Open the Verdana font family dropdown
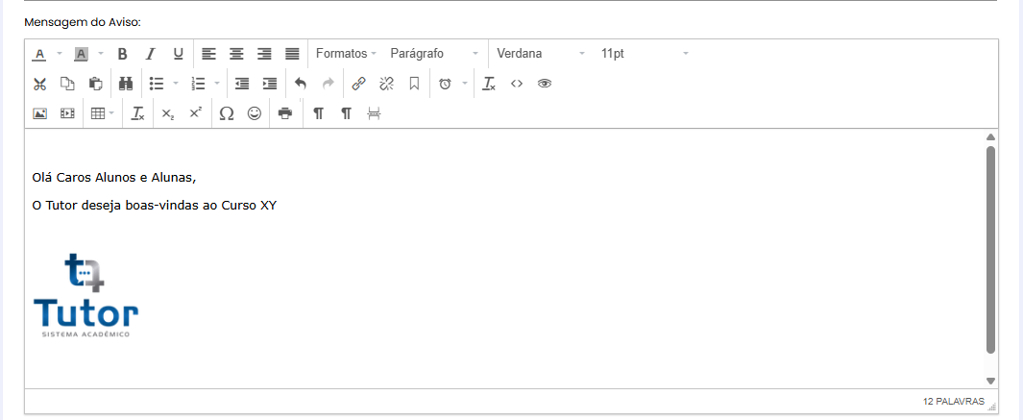Screen dimensions: 1023x420 tap(540, 54)
